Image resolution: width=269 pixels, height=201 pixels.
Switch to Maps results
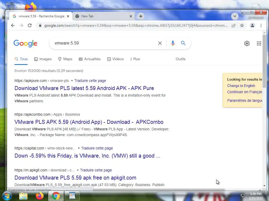pos(65,59)
